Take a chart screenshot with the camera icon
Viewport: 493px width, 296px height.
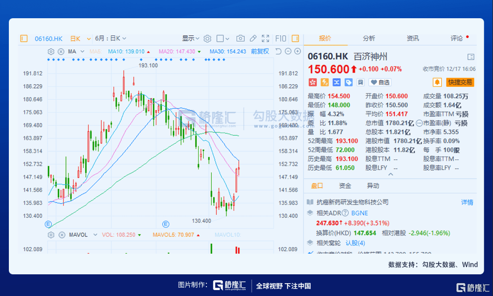click(240, 38)
